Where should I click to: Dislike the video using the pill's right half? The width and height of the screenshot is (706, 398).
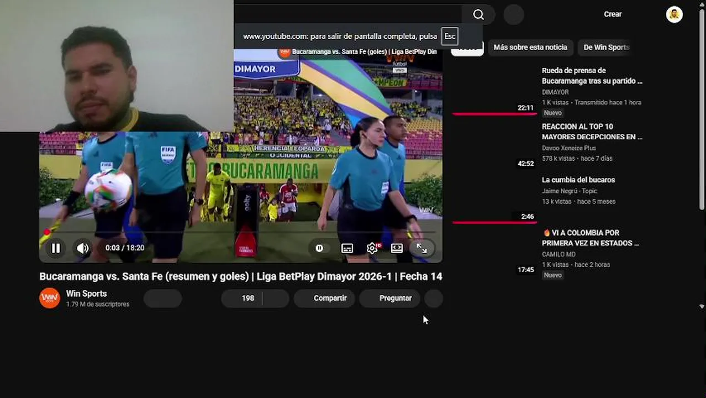pyautogui.click(x=276, y=298)
